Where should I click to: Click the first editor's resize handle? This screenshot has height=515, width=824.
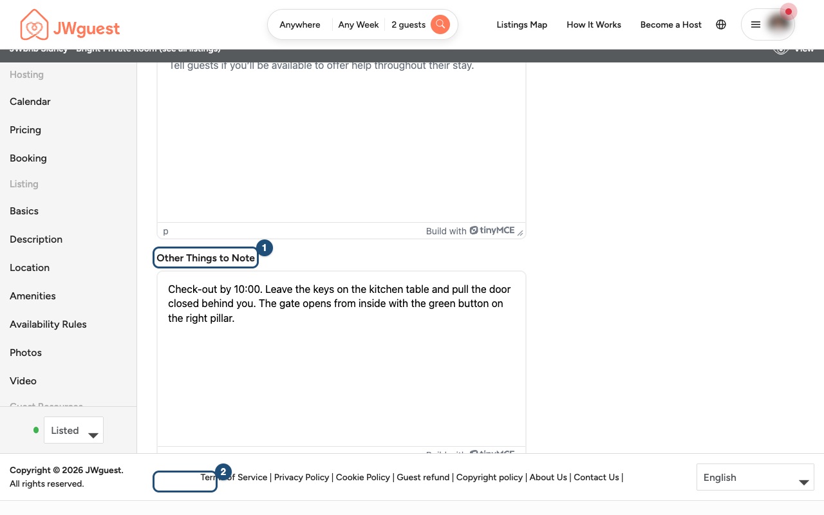click(x=520, y=232)
